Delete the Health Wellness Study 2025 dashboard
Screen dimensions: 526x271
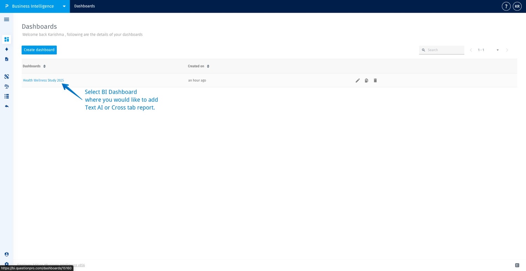coord(375,80)
